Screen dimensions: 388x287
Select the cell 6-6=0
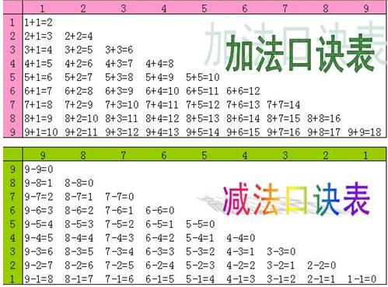pyautogui.click(x=160, y=211)
